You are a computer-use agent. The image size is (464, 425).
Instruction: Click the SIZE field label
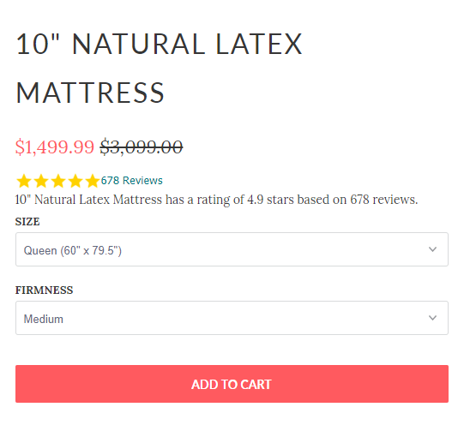pyautogui.click(x=27, y=222)
